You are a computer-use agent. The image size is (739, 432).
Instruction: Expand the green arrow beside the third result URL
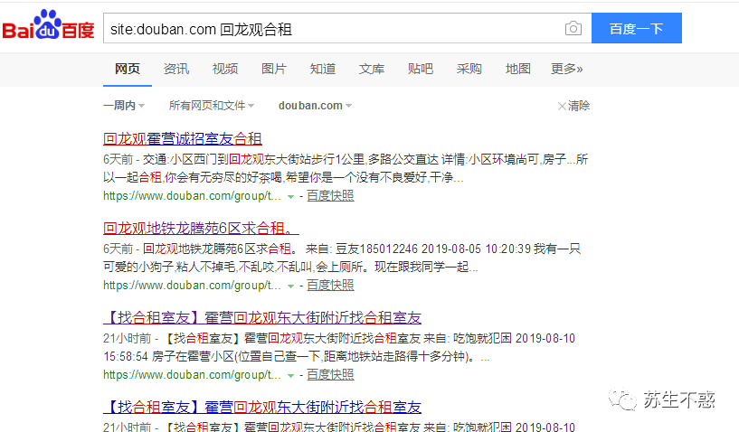(x=290, y=375)
